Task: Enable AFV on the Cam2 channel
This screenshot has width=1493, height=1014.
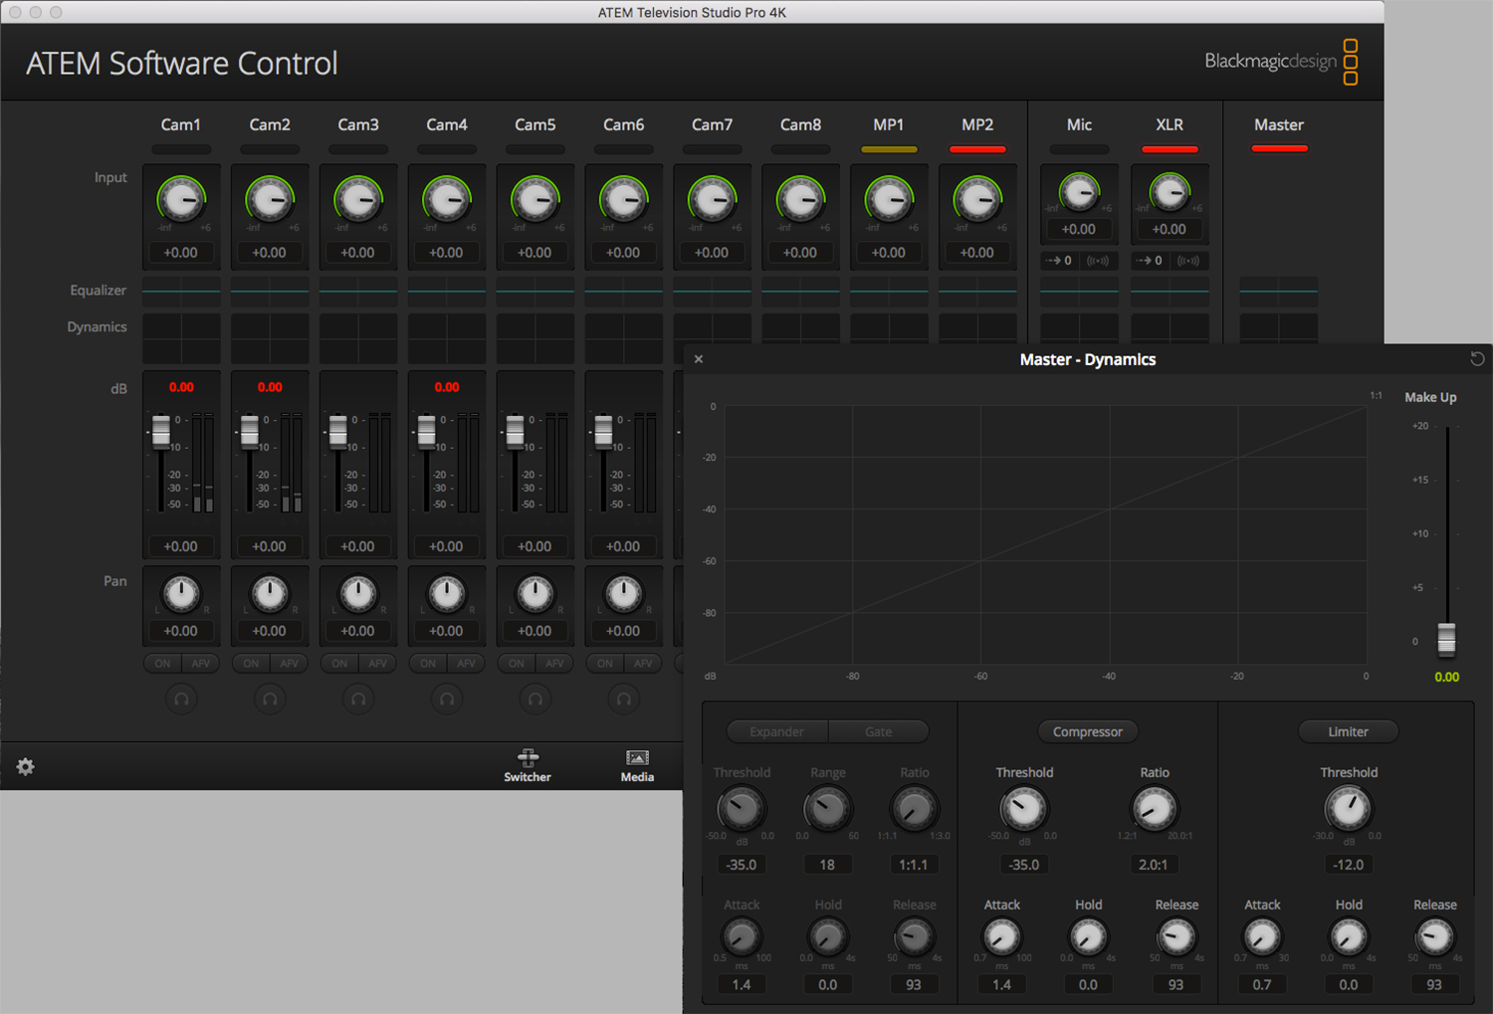Action: [290, 663]
